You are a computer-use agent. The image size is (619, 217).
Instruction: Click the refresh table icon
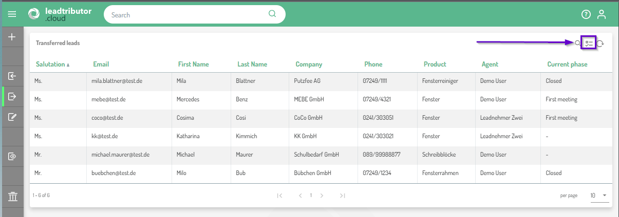click(600, 44)
